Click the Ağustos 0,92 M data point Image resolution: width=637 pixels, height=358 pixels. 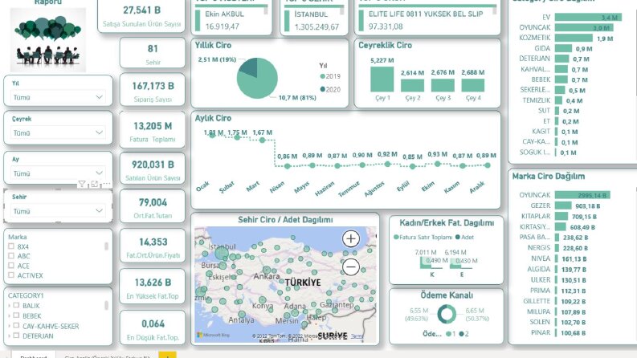tap(387, 164)
